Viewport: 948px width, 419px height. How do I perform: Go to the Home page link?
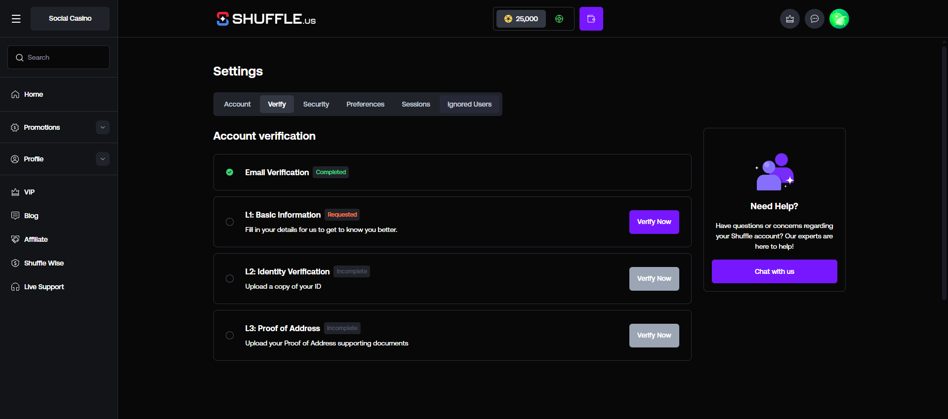[34, 94]
